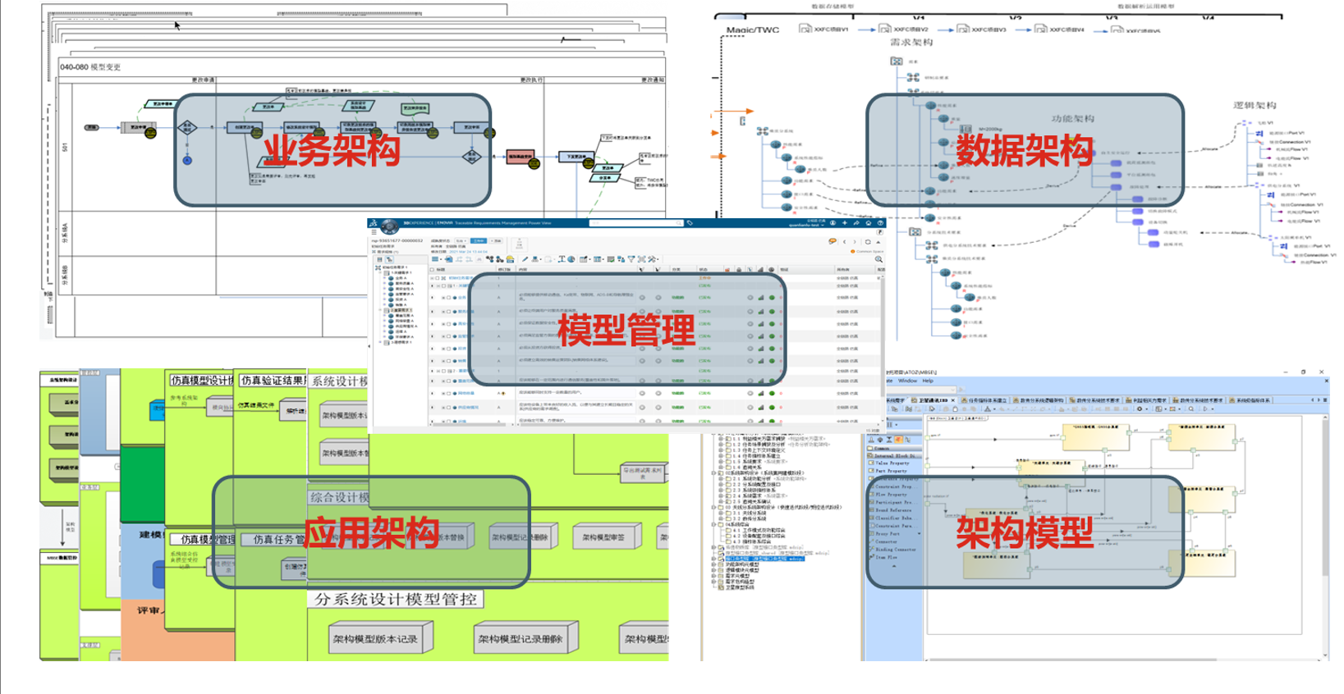Tick the select-all checkbox in table header
This screenshot has height=694, width=1344.
coord(433,269)
